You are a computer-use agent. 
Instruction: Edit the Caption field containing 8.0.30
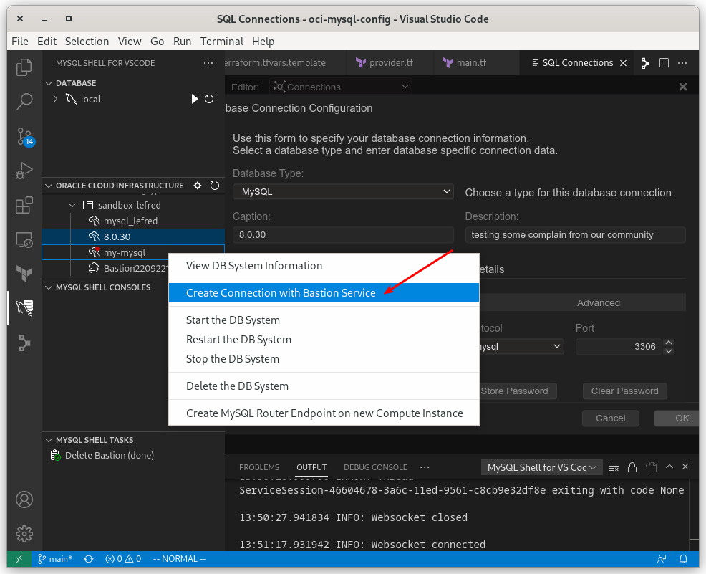(x=343, y=235)
